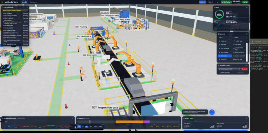268x133 pixels.
Task: Select S07 Inspection gate station row
Action: tap(15, 30)
